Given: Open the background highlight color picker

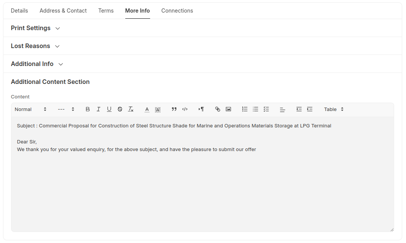Looking at the screenshot, I should pyautogui.click(x=158, y=109).
